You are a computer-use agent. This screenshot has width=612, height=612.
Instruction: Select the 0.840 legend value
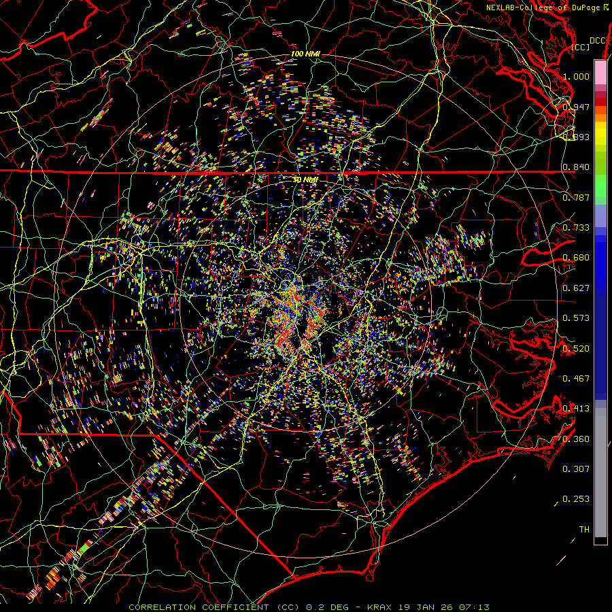coord(576,167)
